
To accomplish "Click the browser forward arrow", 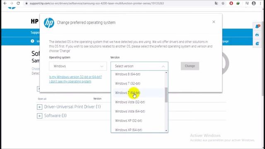I will pos(12,3).
